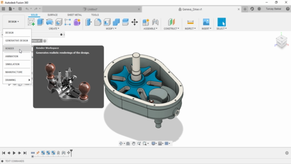Viewport: 291px width, 164px height.
Task: Select the Shell tool
Action: click(107, 22)
